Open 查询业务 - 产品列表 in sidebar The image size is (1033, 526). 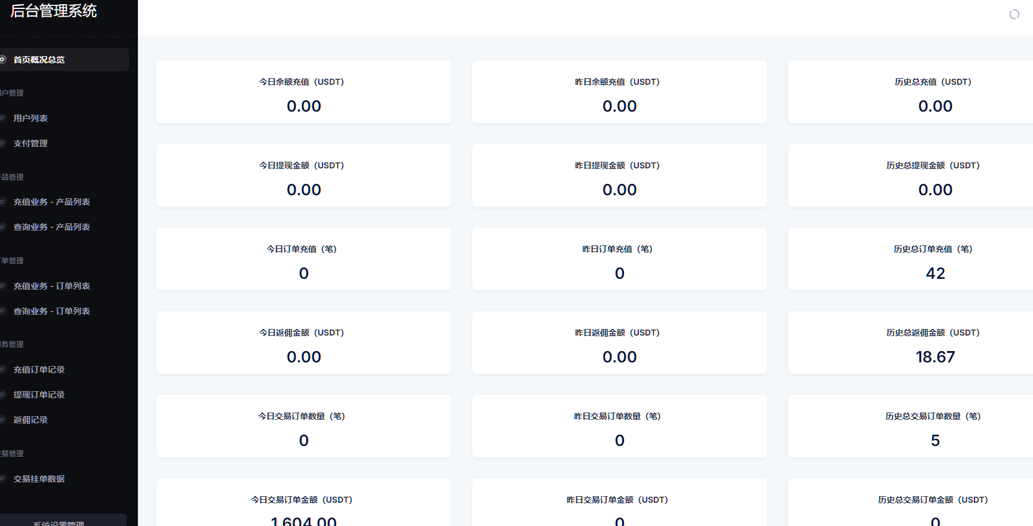click(51, 227)
